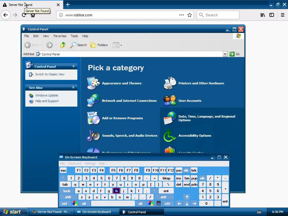Open Control Panel Help menu

pos(85,36)
